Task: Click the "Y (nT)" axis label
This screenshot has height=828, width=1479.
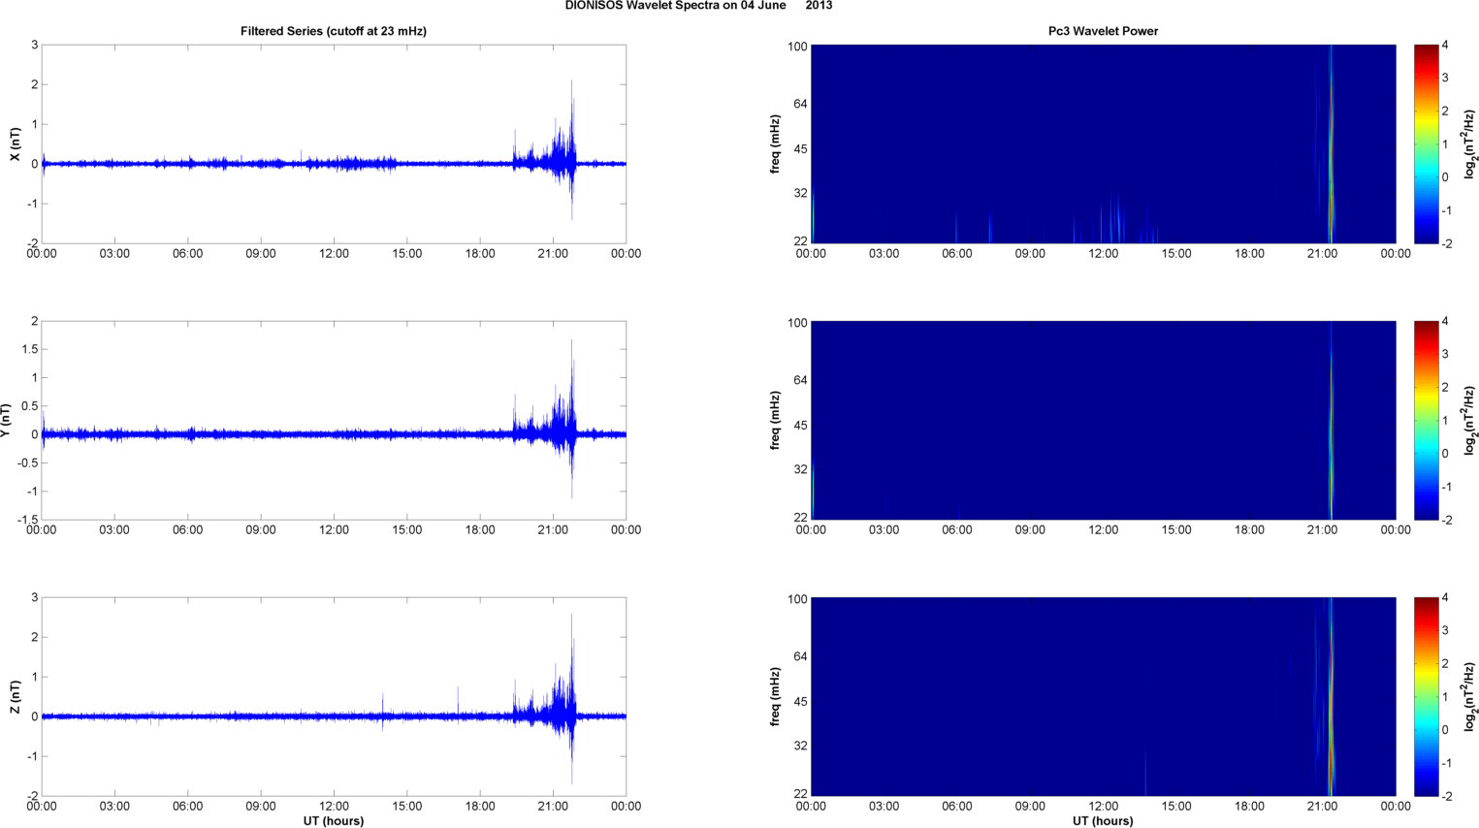Action: coord(7,421)
